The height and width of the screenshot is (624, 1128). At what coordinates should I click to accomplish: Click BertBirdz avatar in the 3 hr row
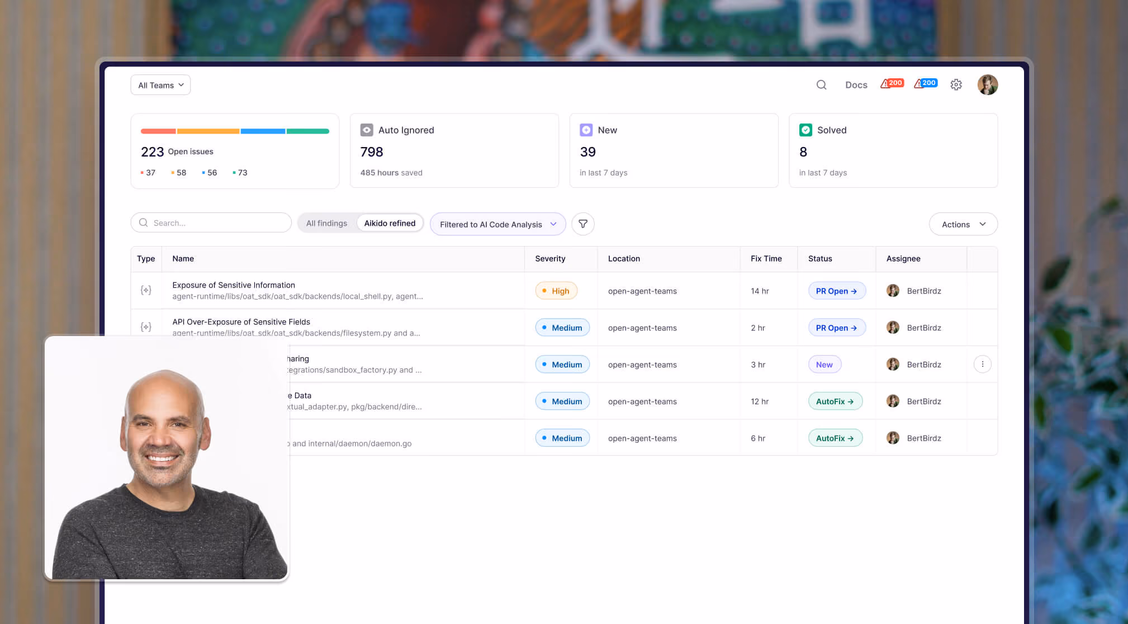coord(893,365)
